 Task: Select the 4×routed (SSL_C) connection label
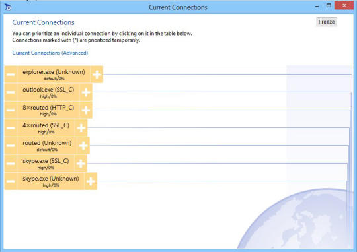tap(46, 128)
